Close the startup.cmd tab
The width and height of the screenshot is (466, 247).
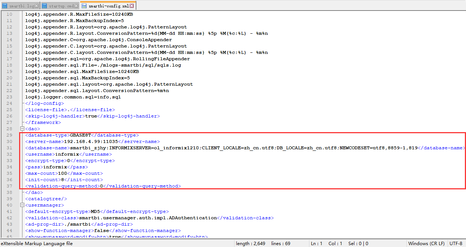tap(76, 6)
